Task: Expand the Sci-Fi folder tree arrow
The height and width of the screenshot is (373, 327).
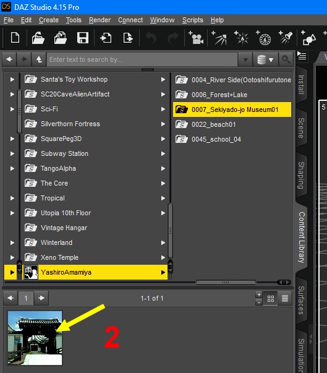Action: point(12,109)
